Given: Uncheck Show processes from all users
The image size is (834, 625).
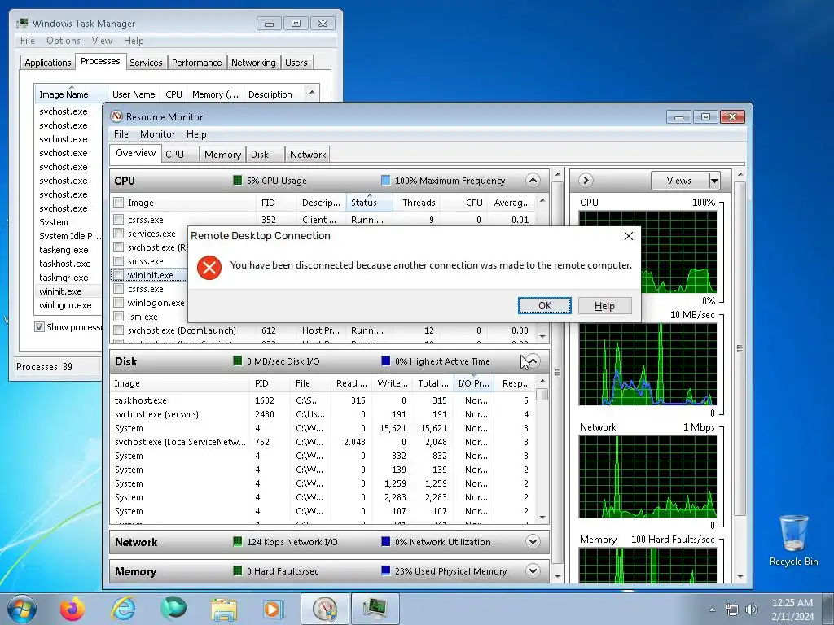Looking at the screenshot, I should point(39,327).
